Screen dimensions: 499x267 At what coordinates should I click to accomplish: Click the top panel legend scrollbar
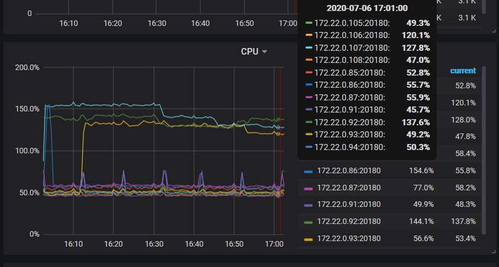pyautogui.click(x=484, y=7)
